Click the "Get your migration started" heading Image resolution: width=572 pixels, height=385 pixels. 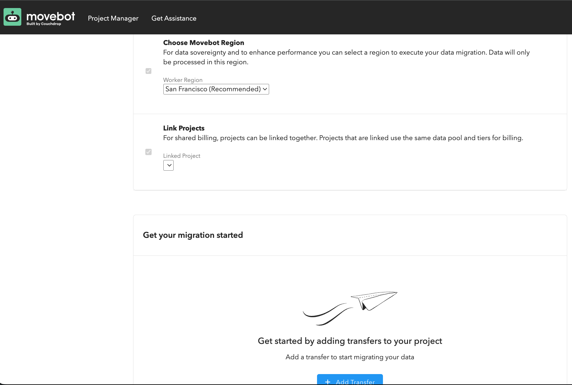pyautogui.click(x=193, y=235)
